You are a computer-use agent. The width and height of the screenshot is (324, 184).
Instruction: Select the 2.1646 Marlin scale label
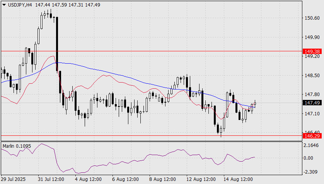tap(311, 145)
